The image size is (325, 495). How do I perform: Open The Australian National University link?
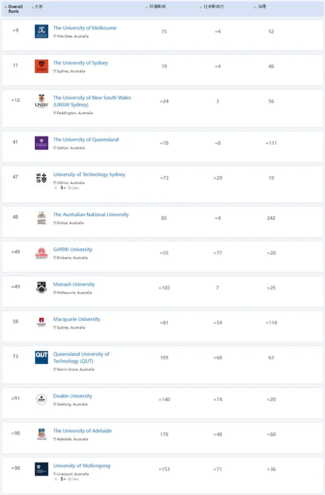tap(91, 215)
